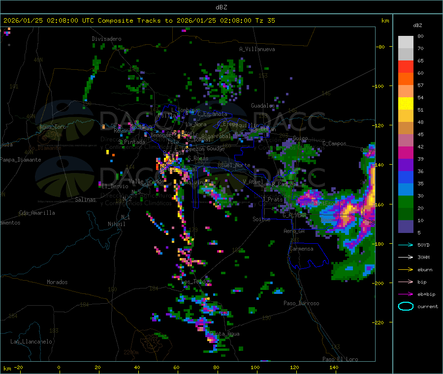This screenshot has height=374, width=443.
Task: Click the 'Algarrobal' map label
Action: [x=217, y=136]
